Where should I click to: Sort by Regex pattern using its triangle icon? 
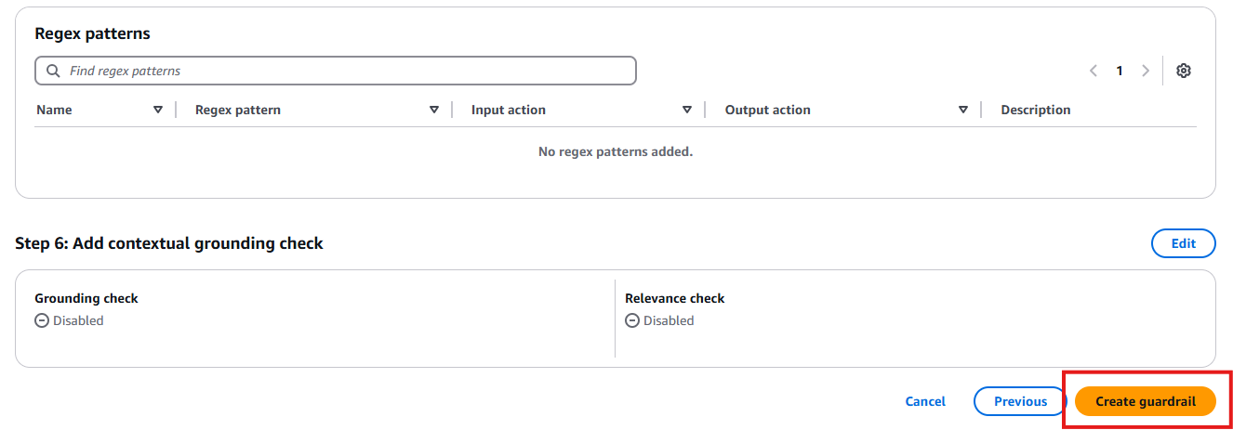point(434,110)
